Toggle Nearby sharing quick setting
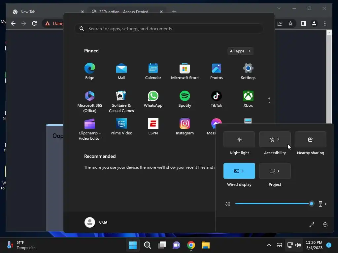 310,139
